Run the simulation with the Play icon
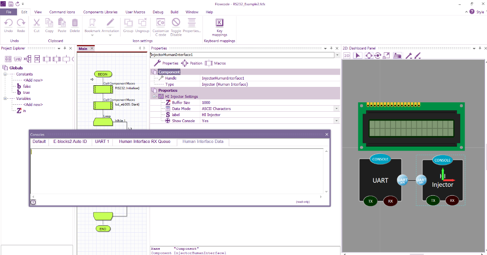The height and width of the screenshot is (255, 487). (358, 55)
